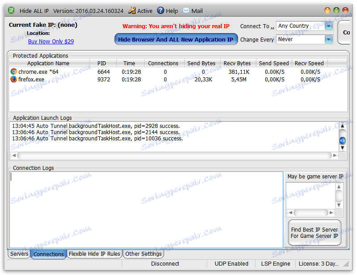Click the launch logs vertical scrollbar thumb

pyautogui.click(x=342, y=140)
